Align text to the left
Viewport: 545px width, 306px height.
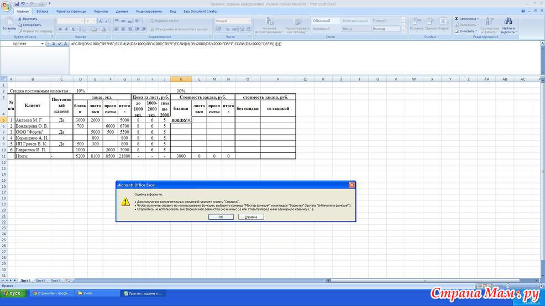pyautogui.click(x=117, y=29)
